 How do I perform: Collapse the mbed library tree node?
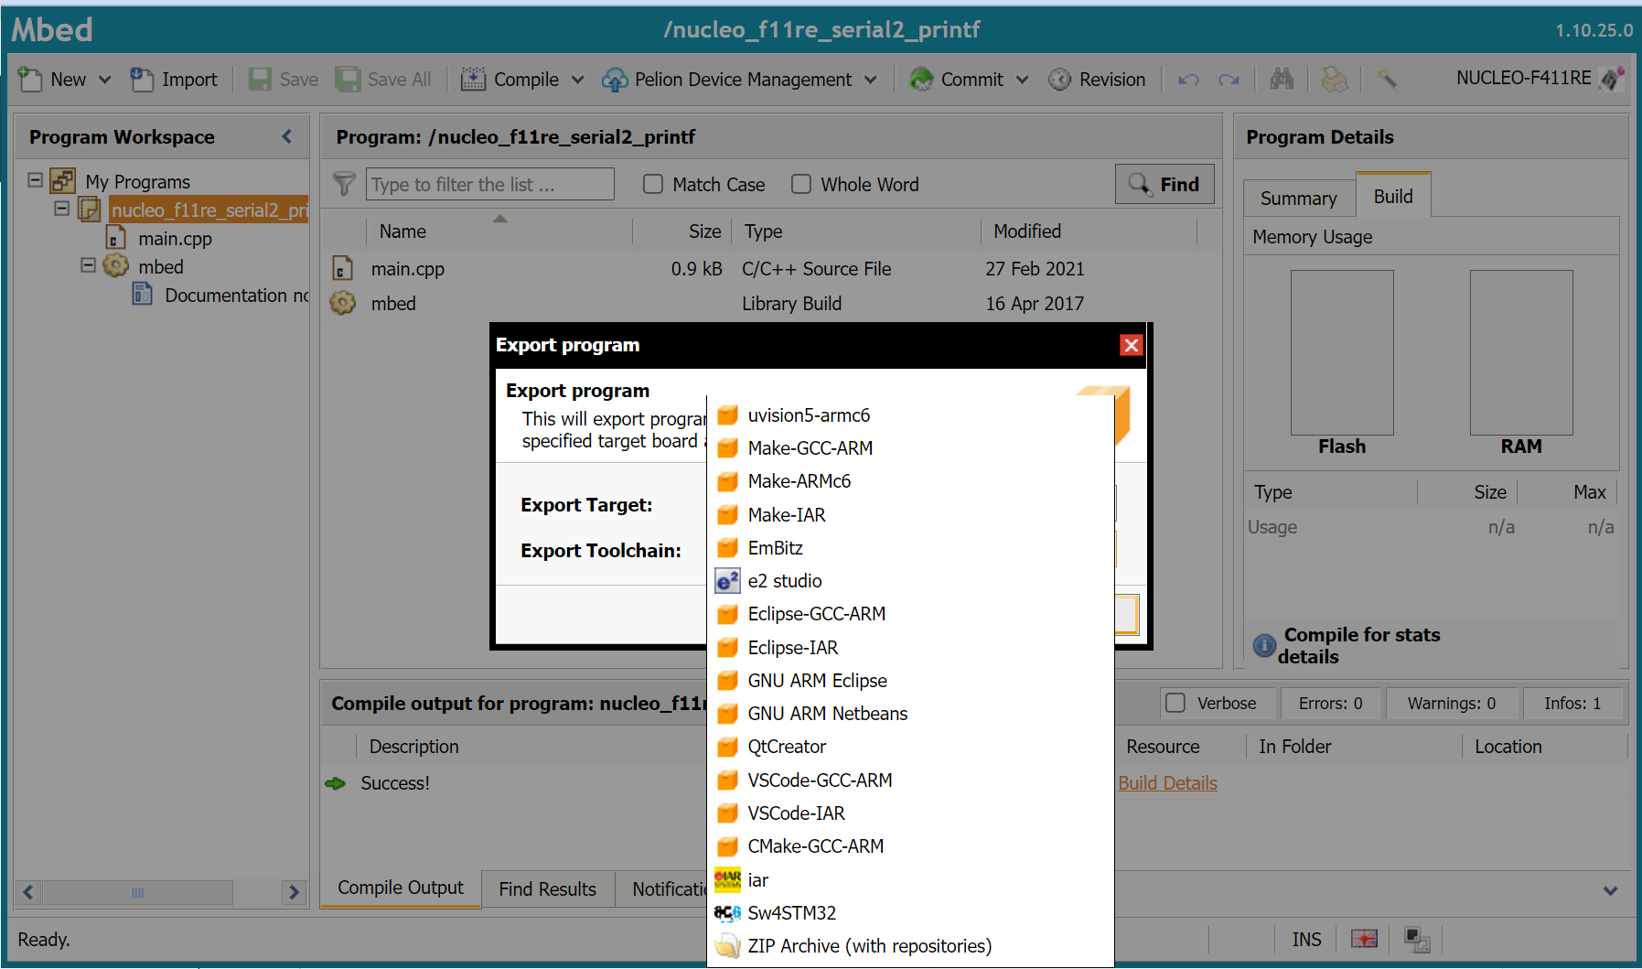tap(88, 265)
